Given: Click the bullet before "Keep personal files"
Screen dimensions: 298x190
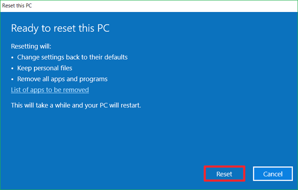Looking at the screenshot, I should pyautogui.click(x=12, y=68).
